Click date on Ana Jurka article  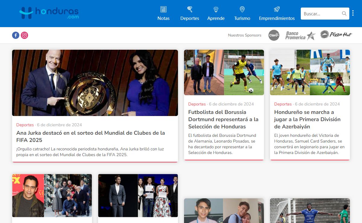(x=59, y=125)
